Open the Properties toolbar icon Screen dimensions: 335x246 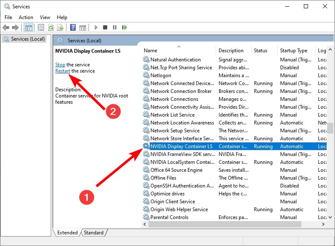tap(41, 27)
